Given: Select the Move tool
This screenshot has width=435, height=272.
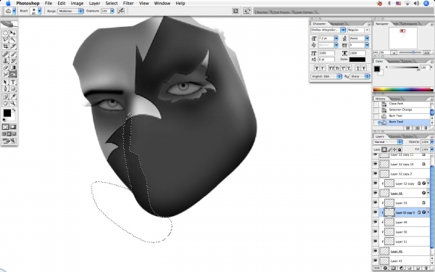Looking at the screenshot, I should [x=13, y=33].
